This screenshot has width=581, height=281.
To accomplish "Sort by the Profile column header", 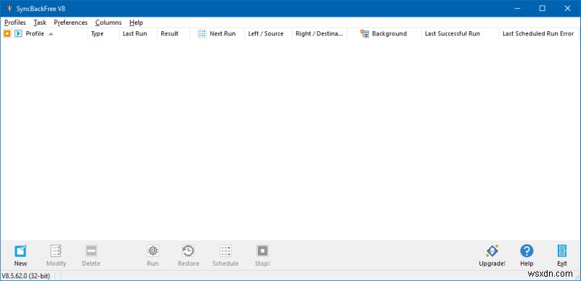I will click(35, 33).
